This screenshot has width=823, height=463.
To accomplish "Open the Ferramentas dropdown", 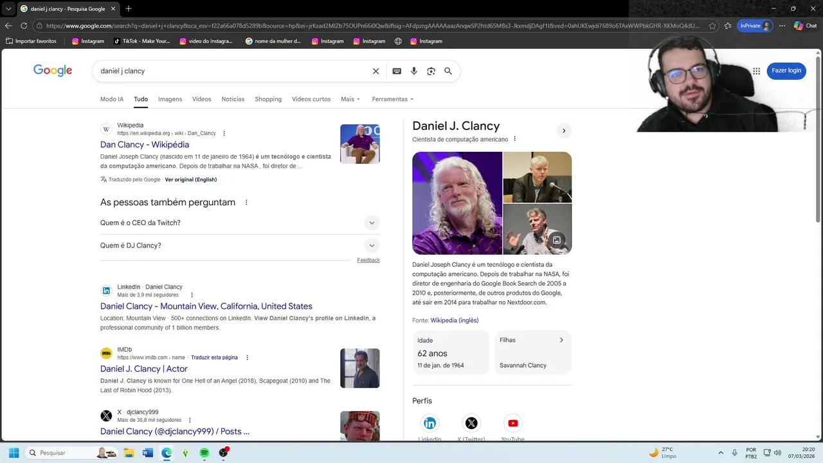I will [x=393, y=99].
